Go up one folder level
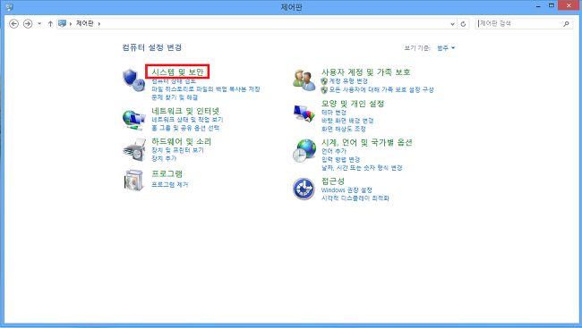This screenshot has height=328, width=582. click(50, 24)
